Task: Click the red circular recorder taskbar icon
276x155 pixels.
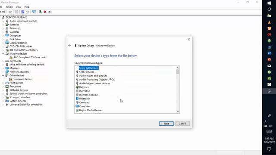Action: coord(269,34)
